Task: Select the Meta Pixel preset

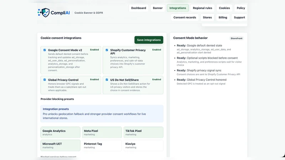Action: [102, 132]
